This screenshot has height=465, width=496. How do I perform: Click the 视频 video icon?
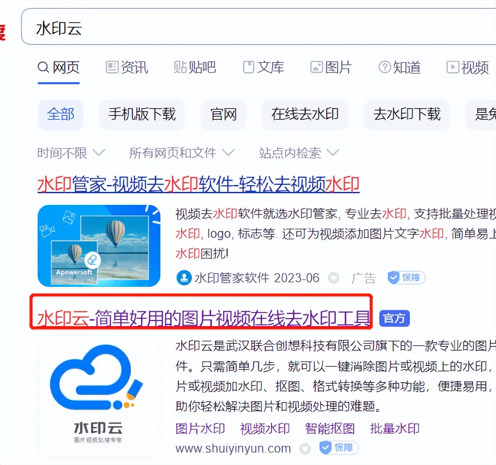[x=453, y=68]
